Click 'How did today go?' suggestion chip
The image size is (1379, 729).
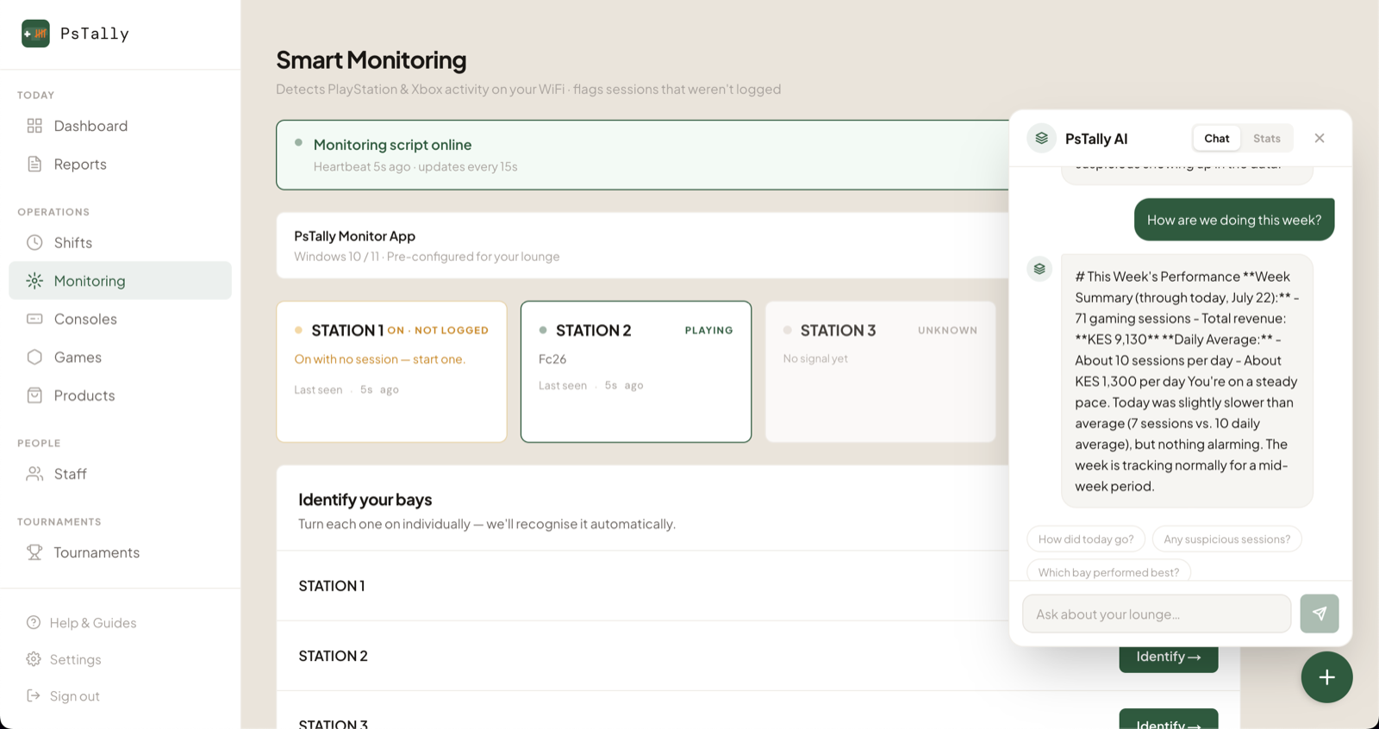tap(1086, 539)
